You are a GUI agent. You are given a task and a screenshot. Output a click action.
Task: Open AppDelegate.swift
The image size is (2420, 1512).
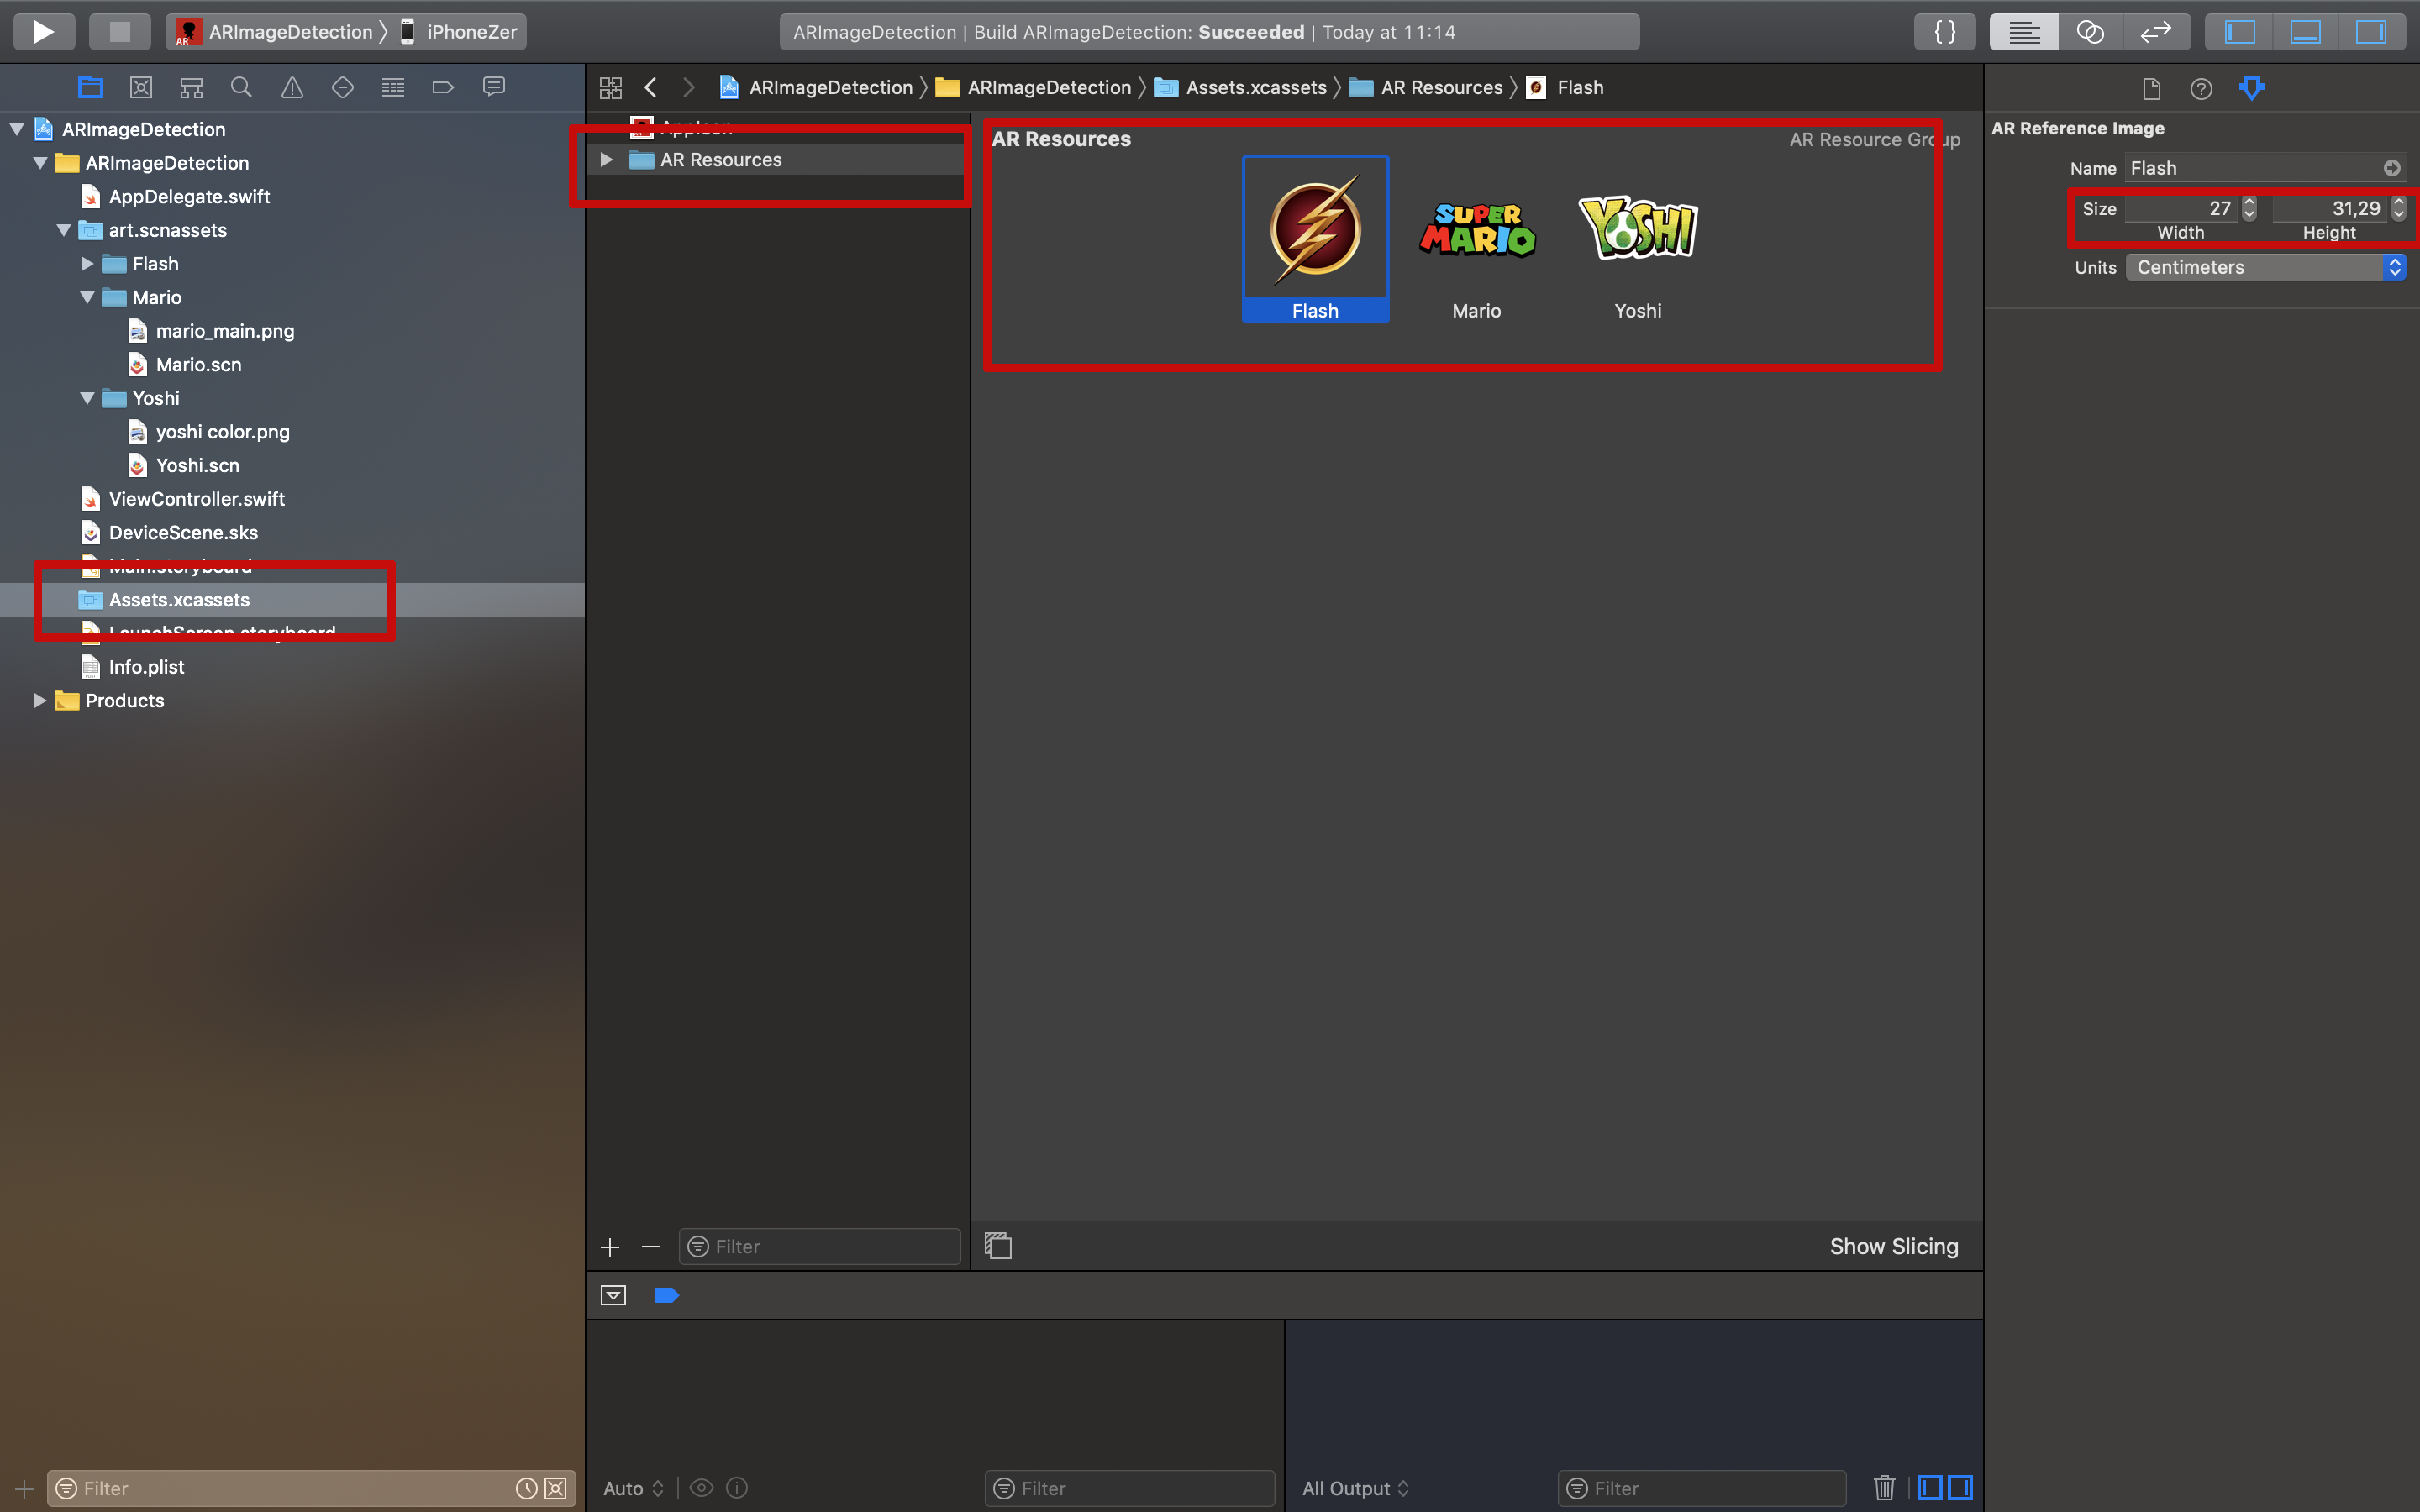[189, 197]
